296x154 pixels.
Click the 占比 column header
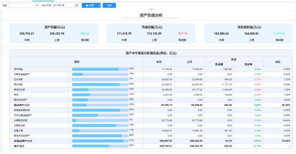277,62
